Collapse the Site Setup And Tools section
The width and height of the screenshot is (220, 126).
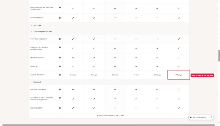point(109,31)
